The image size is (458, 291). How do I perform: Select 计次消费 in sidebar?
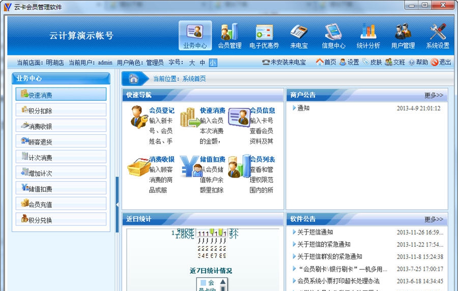61,157
